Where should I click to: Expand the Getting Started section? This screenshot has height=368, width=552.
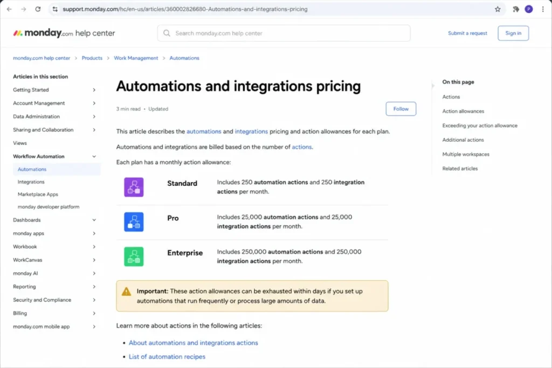tap(94, 90)
